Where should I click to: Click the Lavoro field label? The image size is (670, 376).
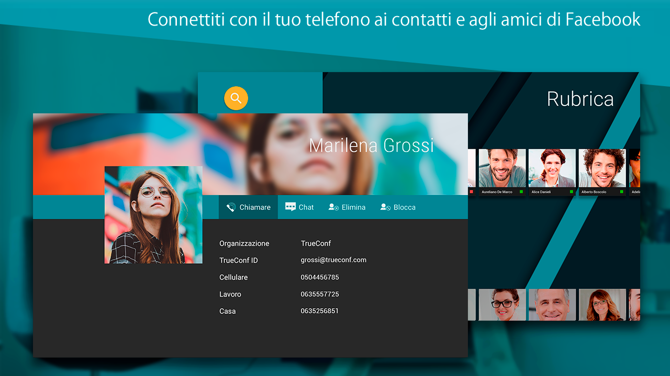click(x=230, y=294)
